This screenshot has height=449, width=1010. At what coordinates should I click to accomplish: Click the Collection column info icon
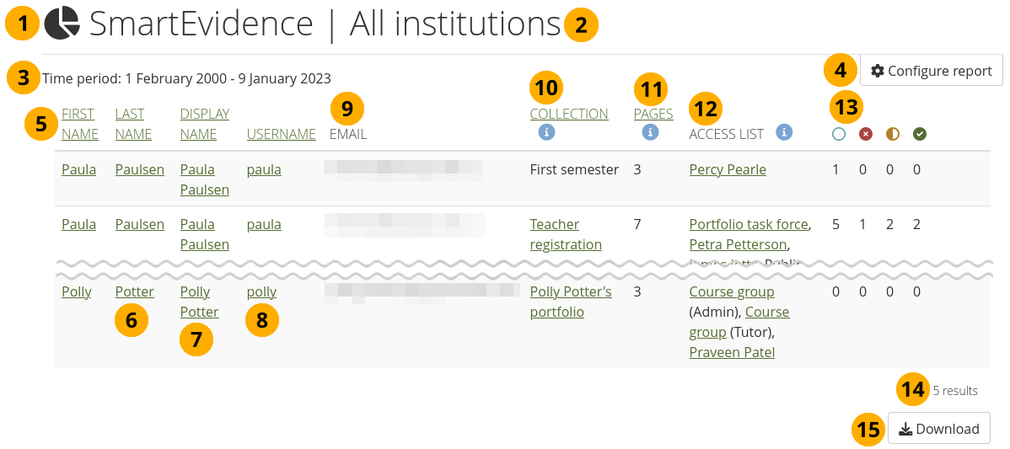pos(546,132)
